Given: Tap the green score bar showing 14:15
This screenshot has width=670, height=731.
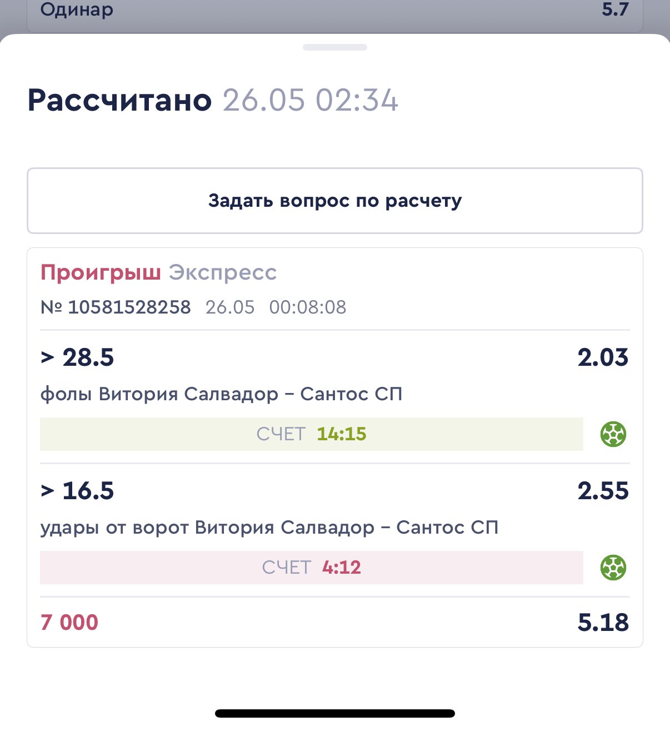Looking at the screenshot, I should click(x=311, y=434).
